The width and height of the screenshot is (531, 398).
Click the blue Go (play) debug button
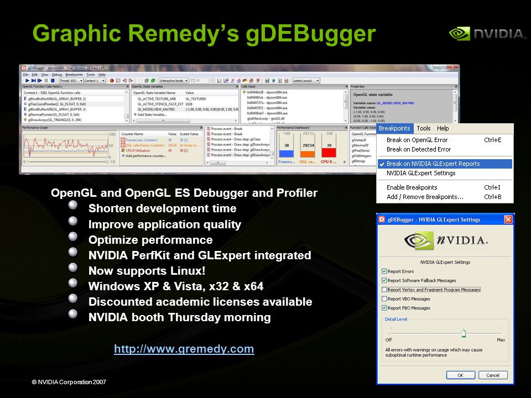[27, 81]
